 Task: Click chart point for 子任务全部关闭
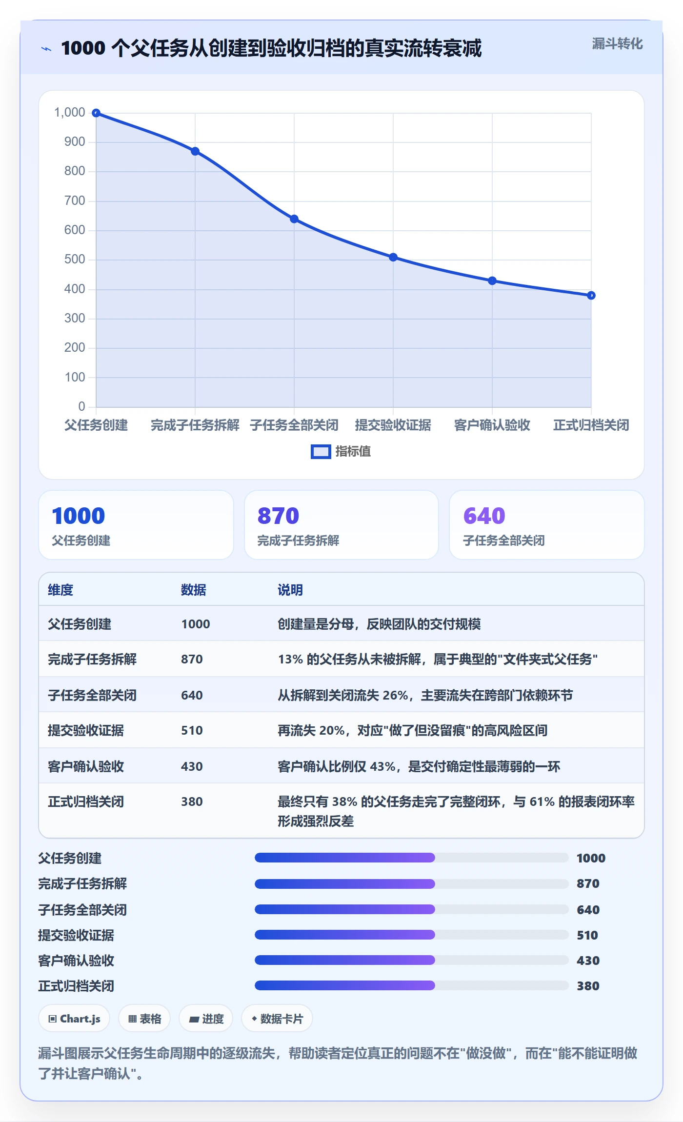pyautogui.click(x=294, y=219)
